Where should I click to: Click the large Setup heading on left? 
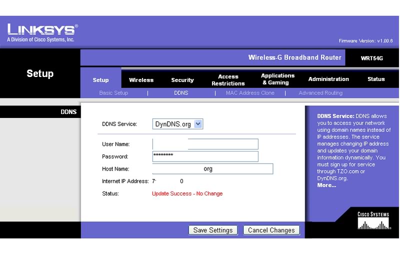click(40, 73)
